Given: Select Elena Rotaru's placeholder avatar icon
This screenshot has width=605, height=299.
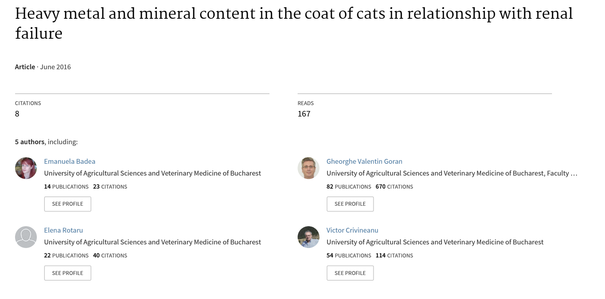Looking at the screenshot, I should click(26, 237).
